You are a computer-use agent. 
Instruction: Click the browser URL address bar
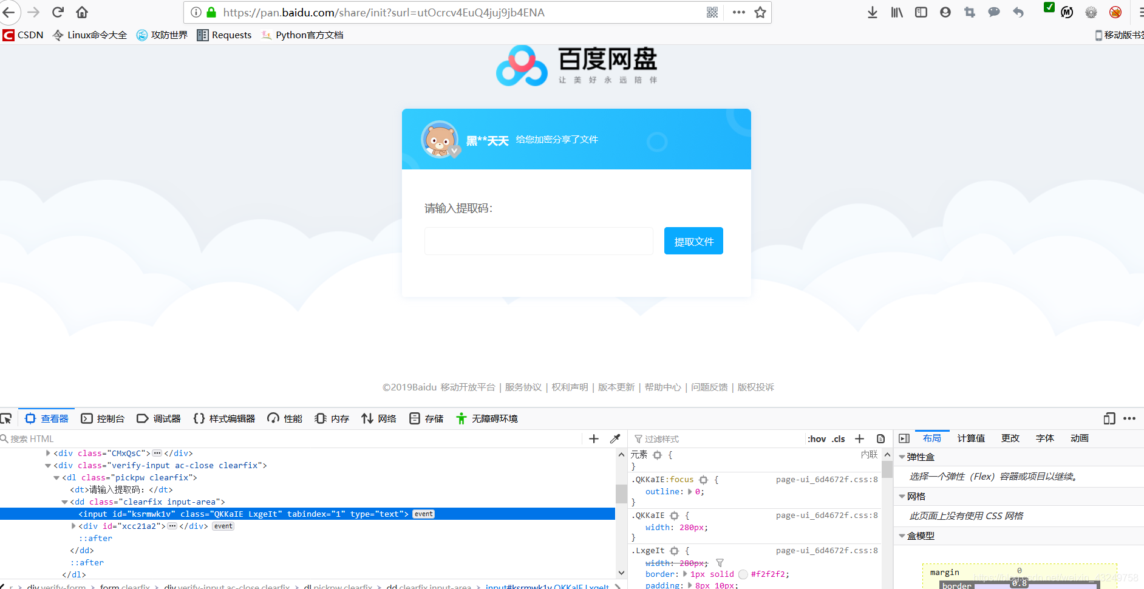click(x=461, y=12)
